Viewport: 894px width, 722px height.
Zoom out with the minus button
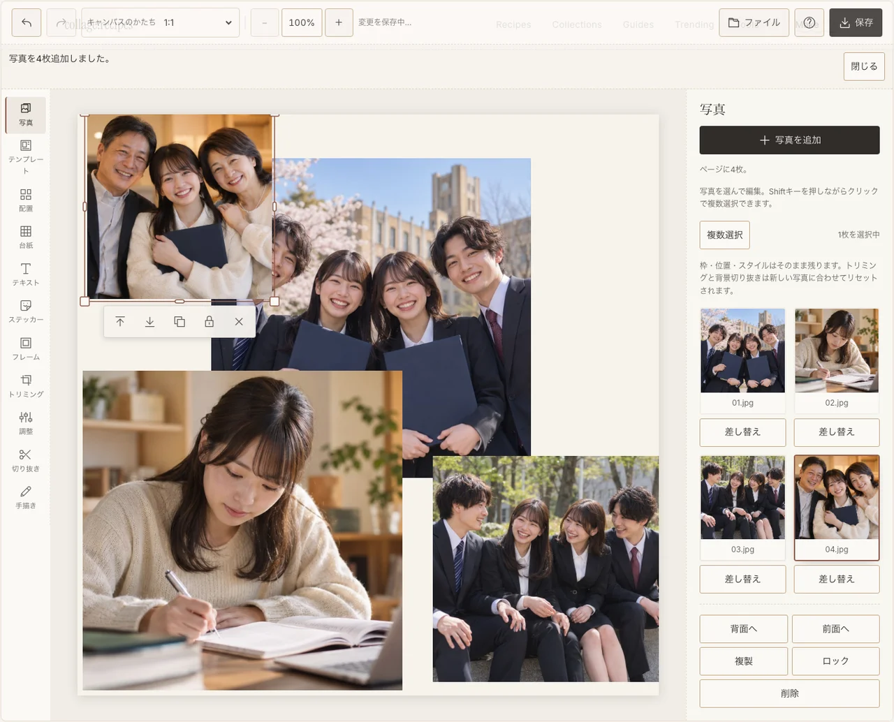(x=265, y=22)
